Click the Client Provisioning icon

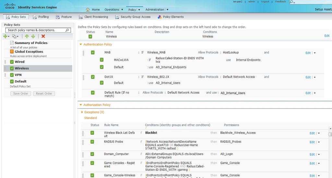pos(81,17)
